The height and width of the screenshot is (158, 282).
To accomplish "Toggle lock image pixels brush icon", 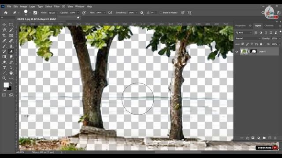I will tap(248, 44).
